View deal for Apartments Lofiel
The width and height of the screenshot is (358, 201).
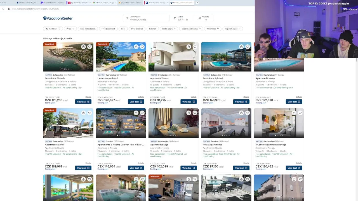(83, 168)
